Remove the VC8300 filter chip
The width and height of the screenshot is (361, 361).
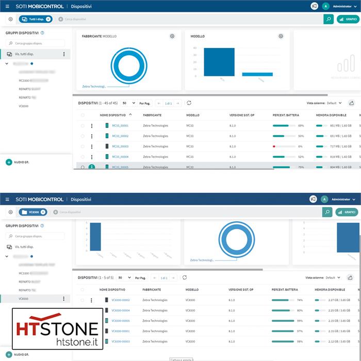point(43,212)
